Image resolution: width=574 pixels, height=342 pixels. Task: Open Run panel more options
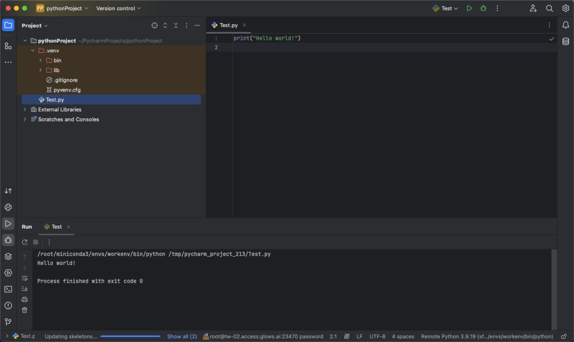[49, 242]
